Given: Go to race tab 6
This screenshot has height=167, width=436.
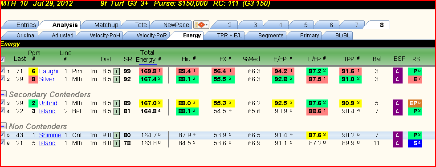Looking at the screenshot, I should (x=329, y=25).
